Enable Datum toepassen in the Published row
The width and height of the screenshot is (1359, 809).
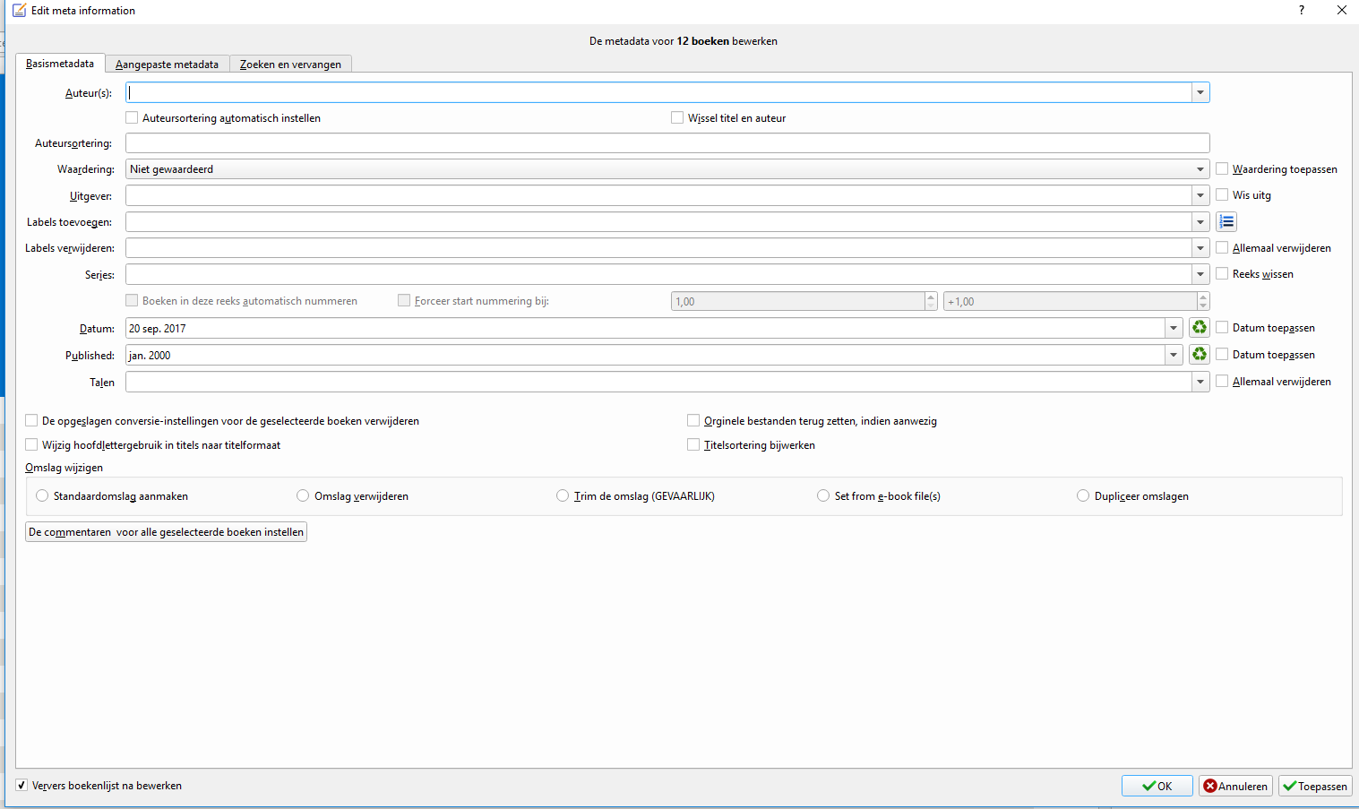1222,354
